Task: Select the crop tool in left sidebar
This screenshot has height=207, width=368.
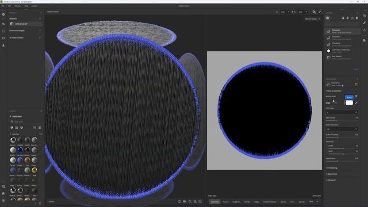Action: click(x=3, y=24)
